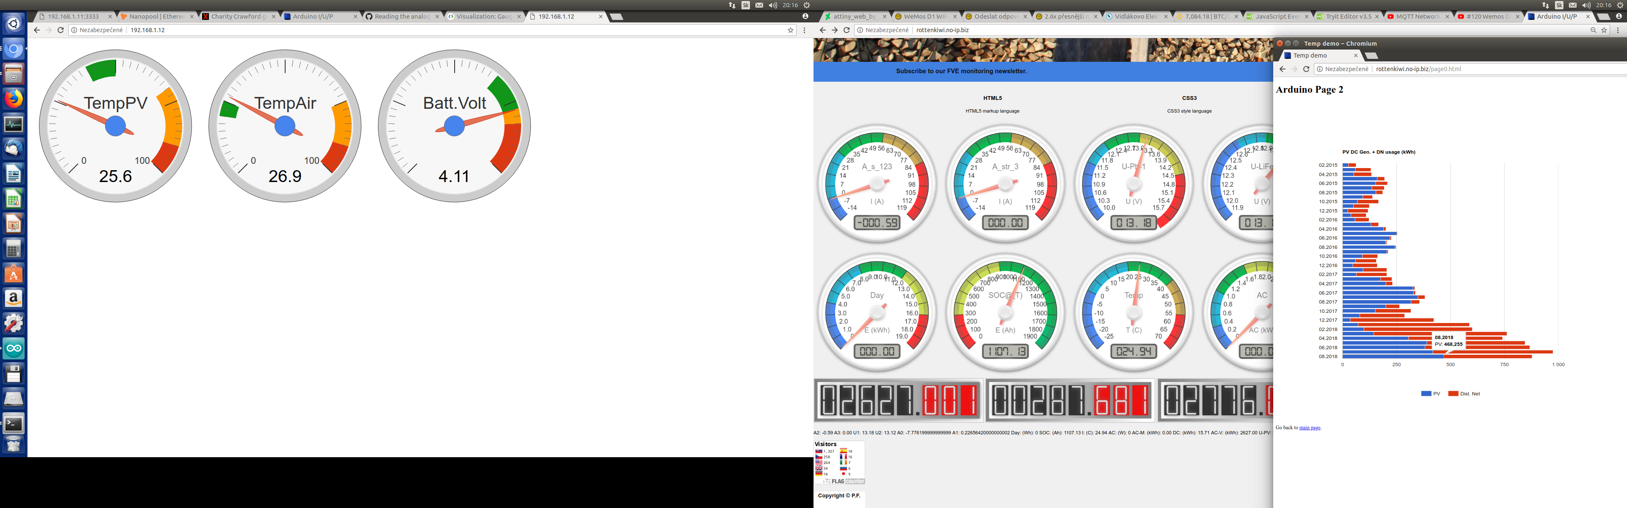Open the Chromium menu in the left window
This screenshot has width=1627, height=508.
pos(804,30)
